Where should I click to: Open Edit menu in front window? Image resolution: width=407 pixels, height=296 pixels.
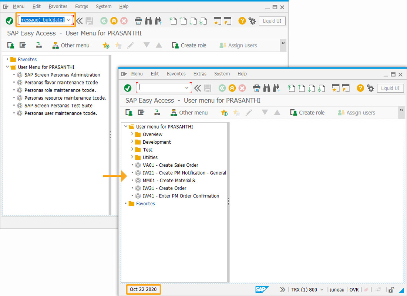click(x=155, y=74)
